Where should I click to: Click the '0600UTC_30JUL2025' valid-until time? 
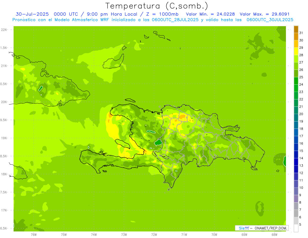(x=270, y=20)
